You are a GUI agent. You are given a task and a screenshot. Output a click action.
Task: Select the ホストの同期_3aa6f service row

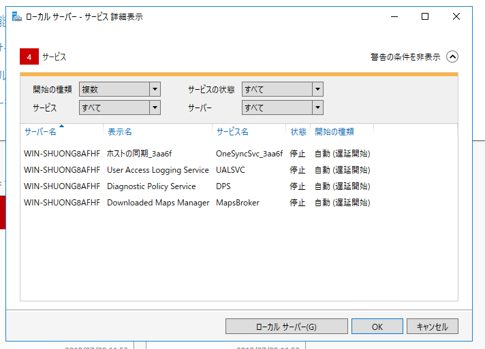coord(197,154)
